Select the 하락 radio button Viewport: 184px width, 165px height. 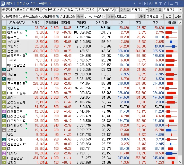[76, 10]
